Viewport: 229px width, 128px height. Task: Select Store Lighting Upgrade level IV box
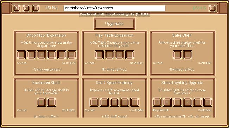click(x=187, y=102)
